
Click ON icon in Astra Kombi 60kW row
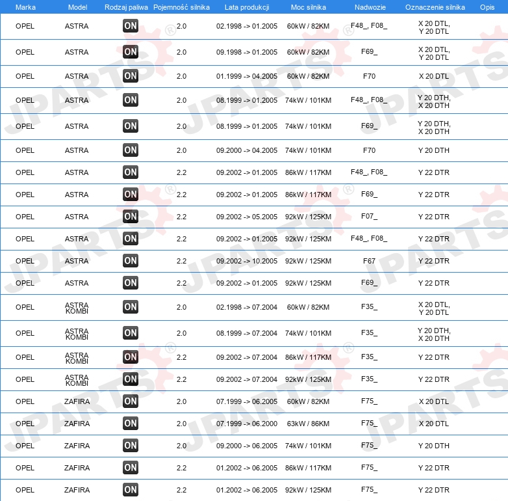tap(131, 306)
